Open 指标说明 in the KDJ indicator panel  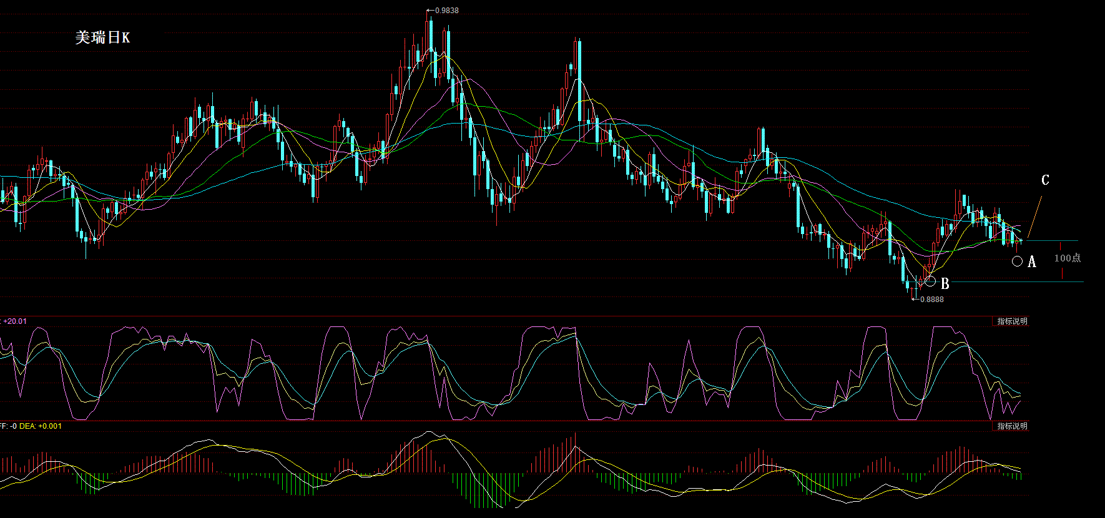click(1011, 321)
